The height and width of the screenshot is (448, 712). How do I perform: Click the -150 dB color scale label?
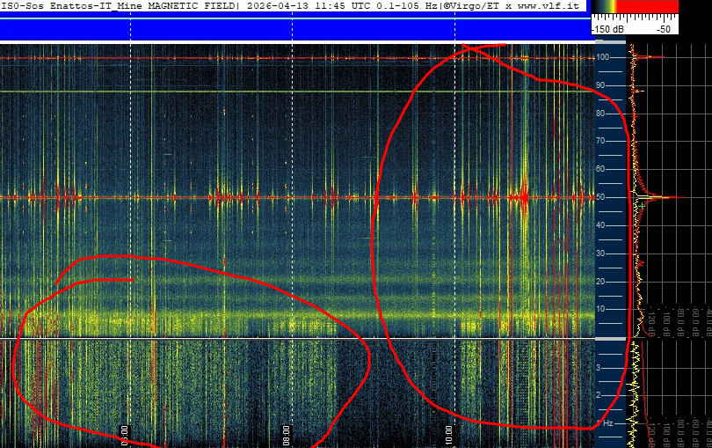(607, 29)
